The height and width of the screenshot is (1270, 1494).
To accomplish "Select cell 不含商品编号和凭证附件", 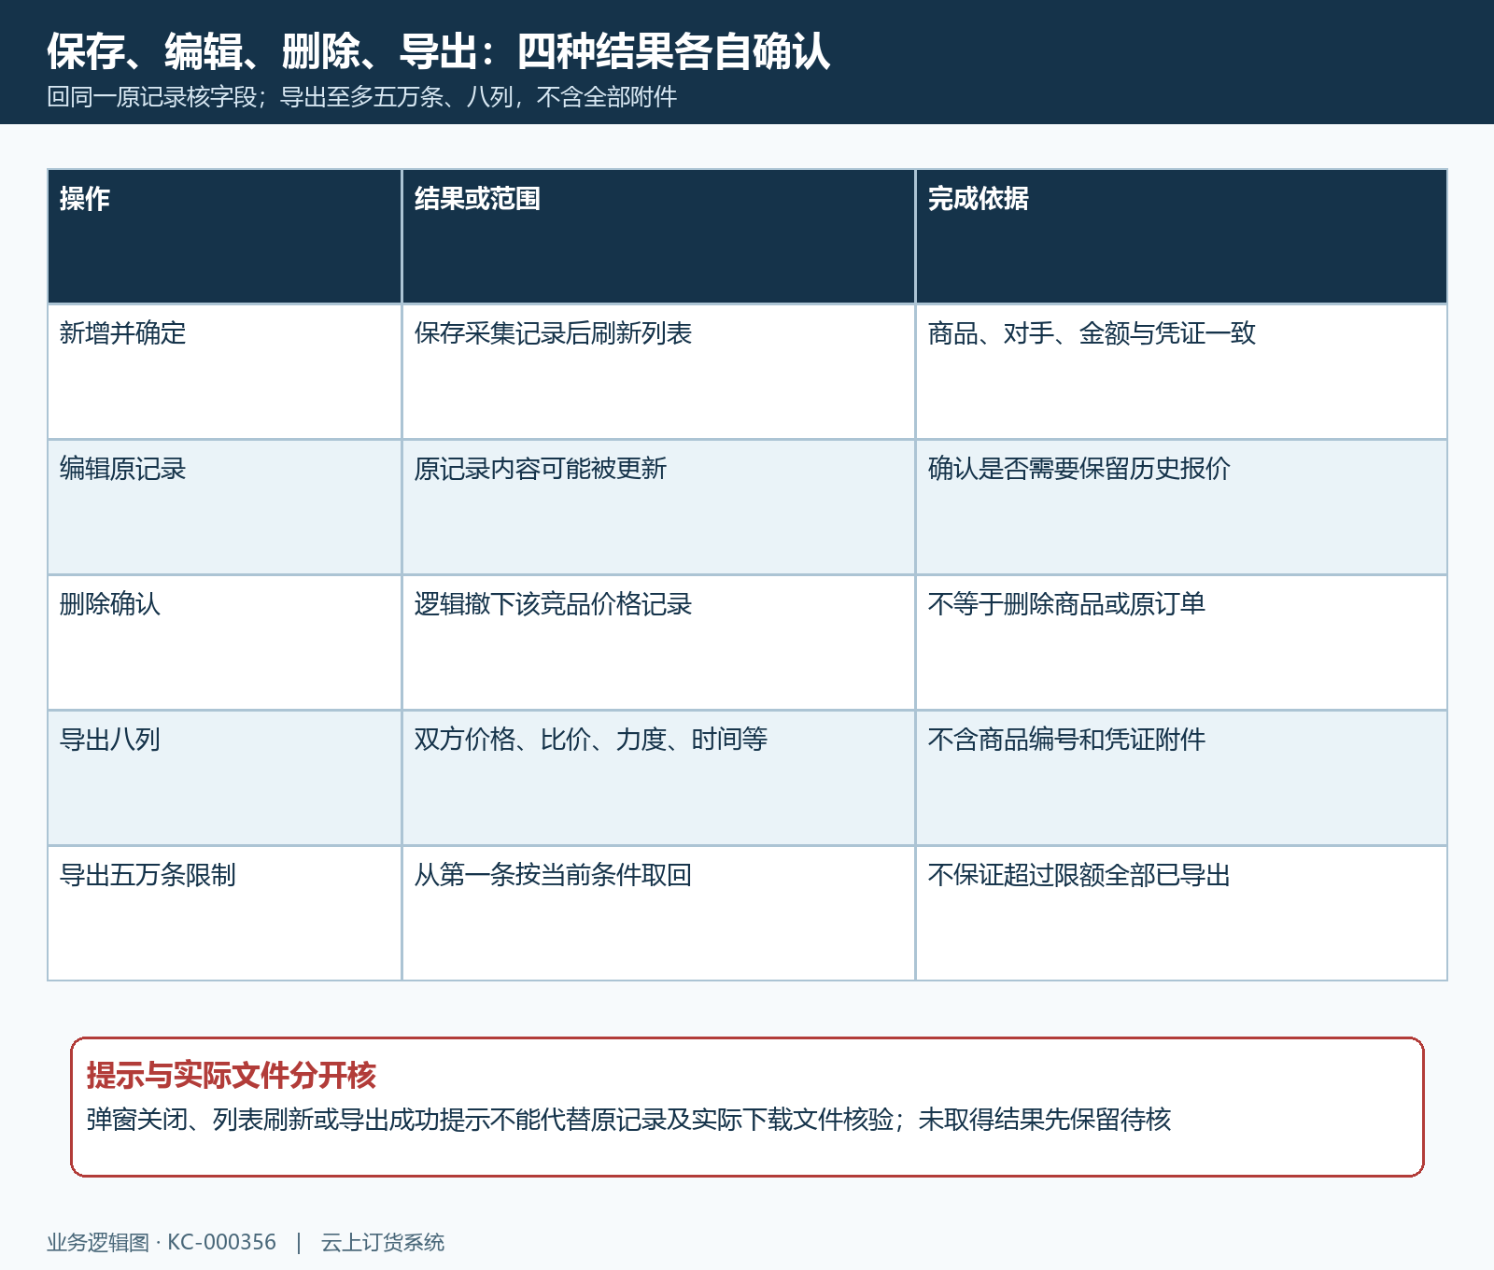I will pos(1181,778).
